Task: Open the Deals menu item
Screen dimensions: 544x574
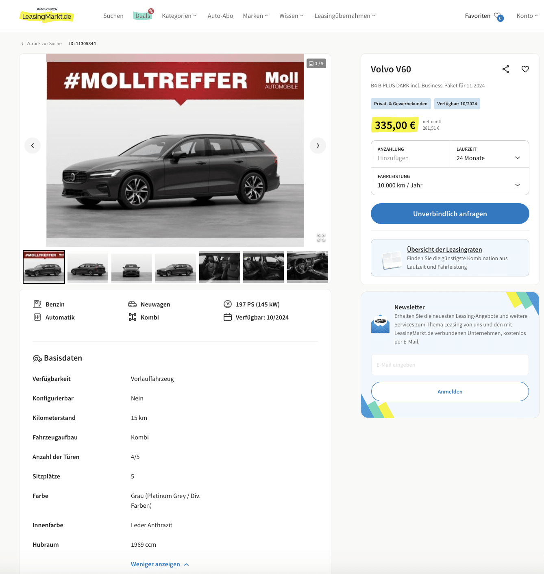Action: 143,16
